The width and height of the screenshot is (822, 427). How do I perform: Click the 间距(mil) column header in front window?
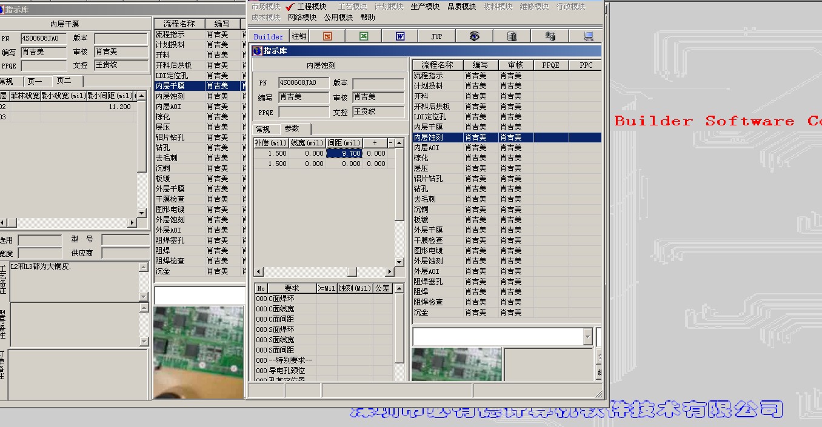click(344, 143)
